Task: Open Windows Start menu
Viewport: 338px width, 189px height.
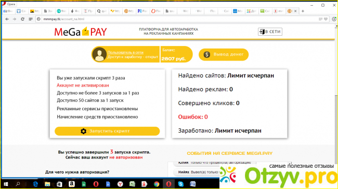Action: tap(6, 184)
